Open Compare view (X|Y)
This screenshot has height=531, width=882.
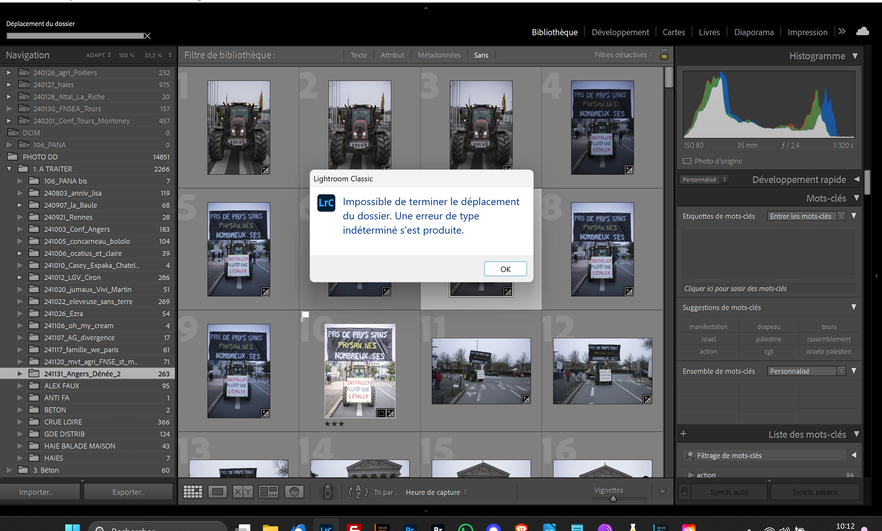243,492
